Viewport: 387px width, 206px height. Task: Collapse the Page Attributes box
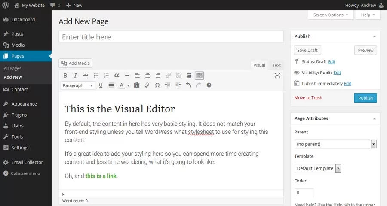(x=375, y=118)
